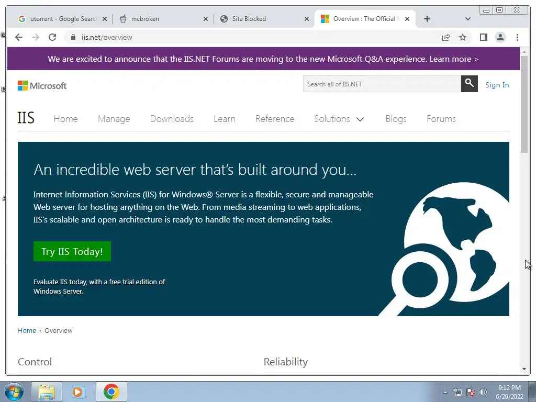Click the page scrollbar thumb

pos(524,104)
